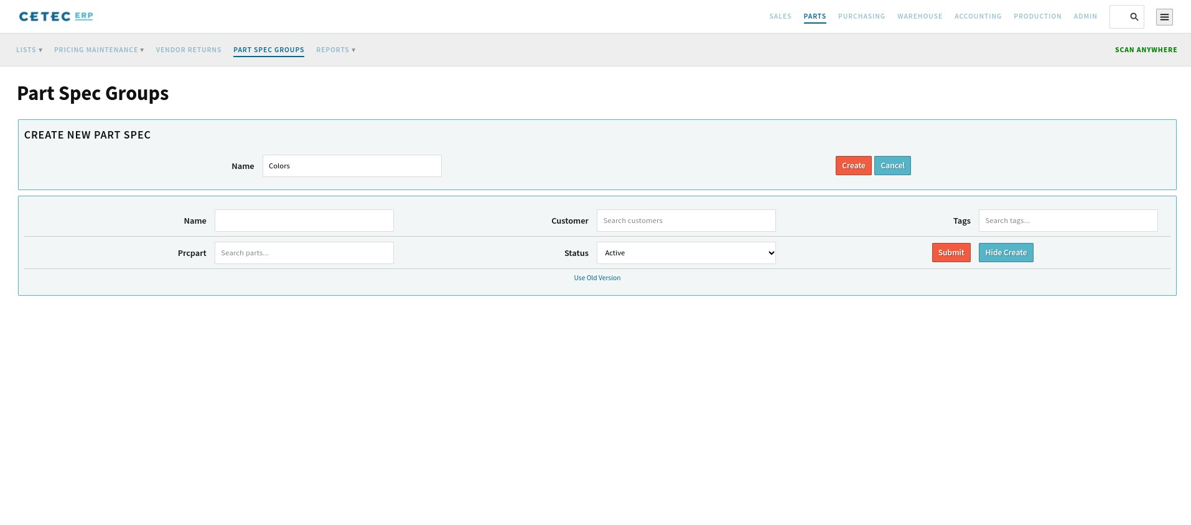Follow the Use Old Version link
1191x525 pixels.
coord(597,278)
